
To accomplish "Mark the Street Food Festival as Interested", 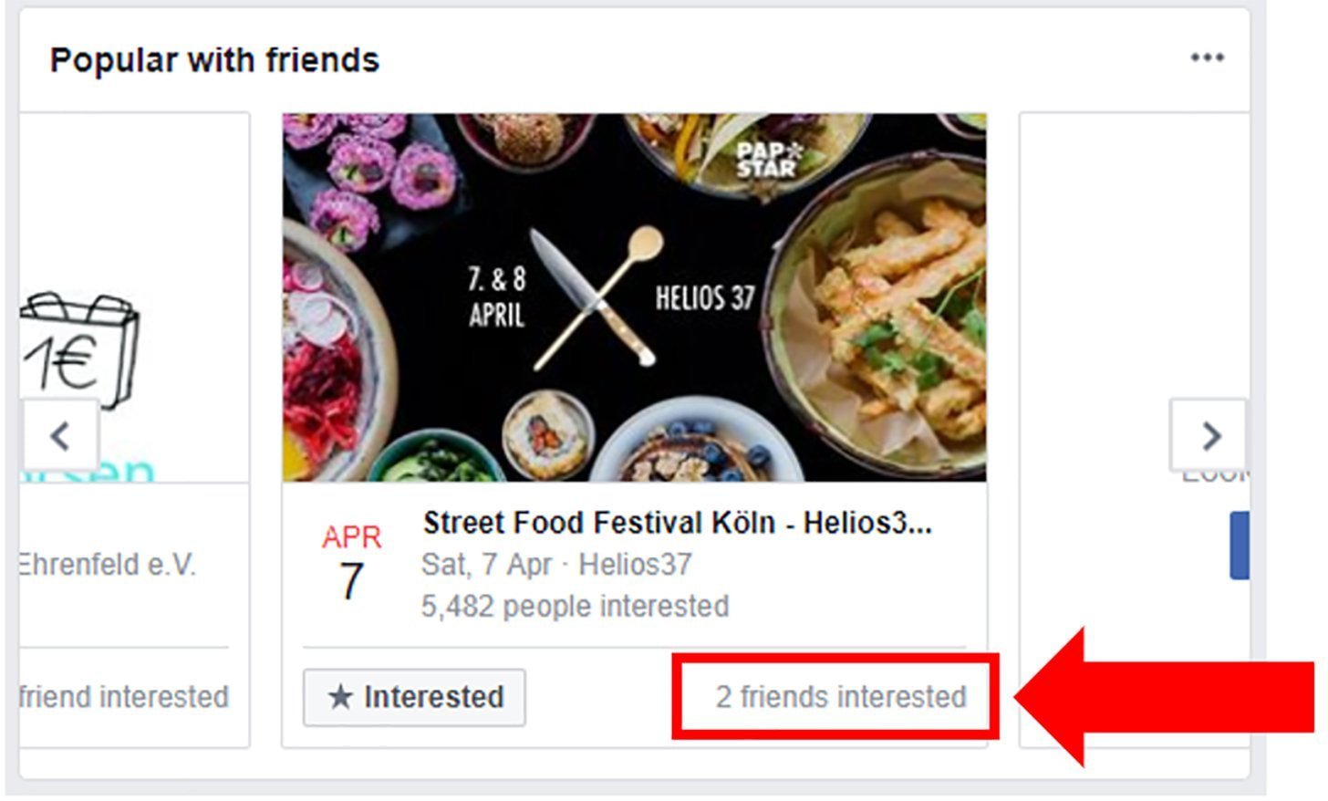I will [x=415, y=698].
